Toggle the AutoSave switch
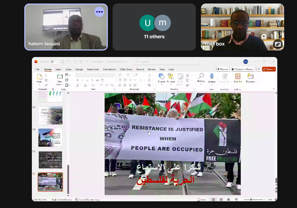The image size is (297, 208). click(55, 62)
